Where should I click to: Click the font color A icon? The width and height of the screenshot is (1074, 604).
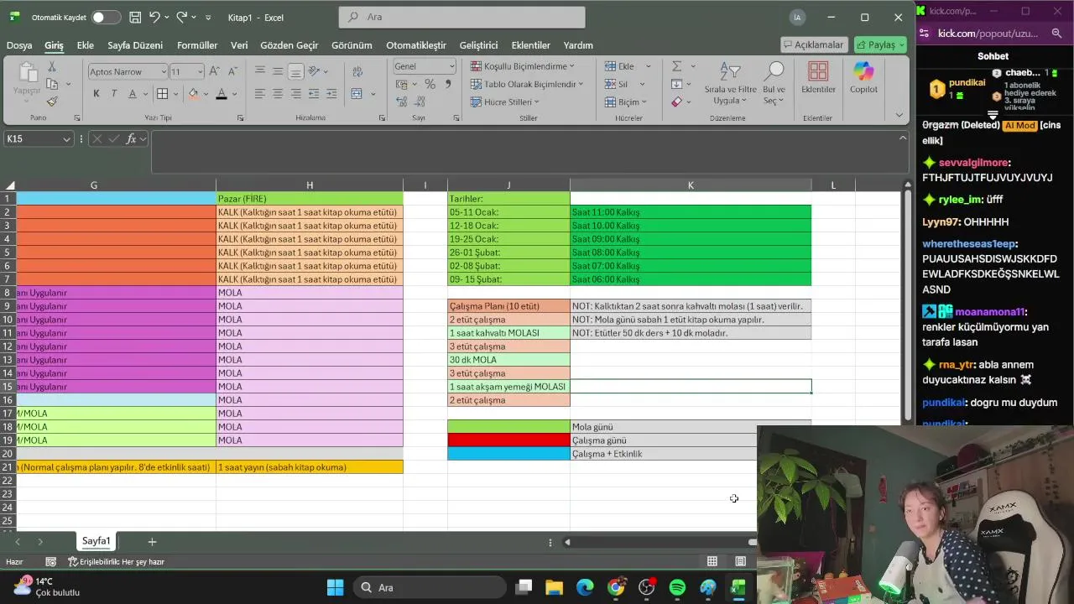click(x=222, y=94)
